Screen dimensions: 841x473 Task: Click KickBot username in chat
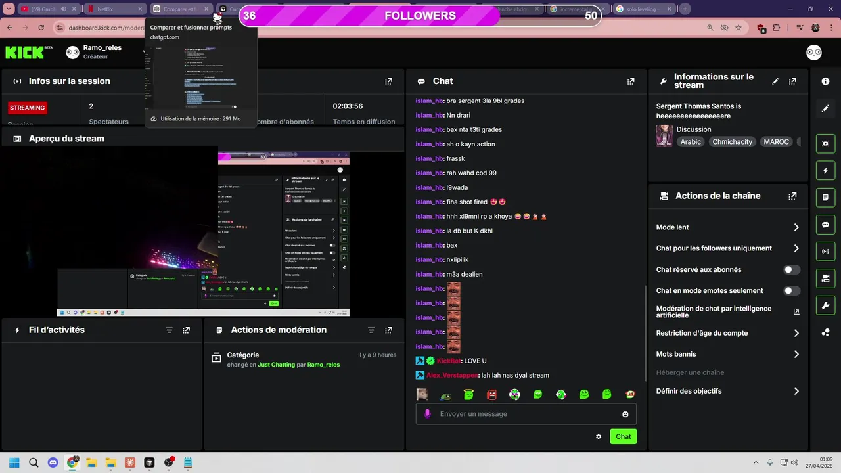click(x=449, y=361)
